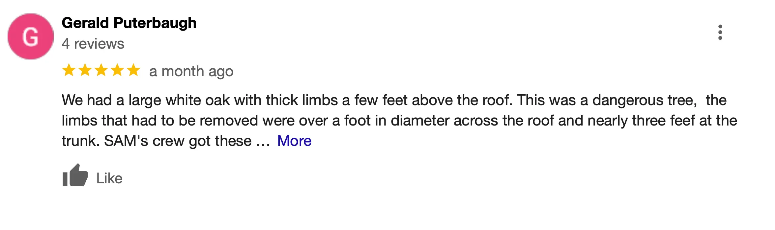
Task: Click the "4 reviews" count
Action: pyautogui.click(x=93, y=44)
